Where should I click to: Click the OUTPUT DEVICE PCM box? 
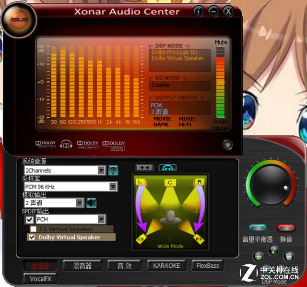tap(180, 108)
